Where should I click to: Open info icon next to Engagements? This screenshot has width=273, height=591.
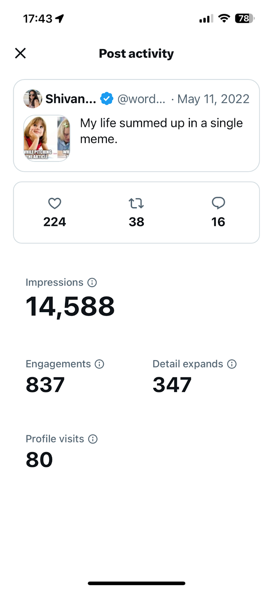(x=99, y=364)
